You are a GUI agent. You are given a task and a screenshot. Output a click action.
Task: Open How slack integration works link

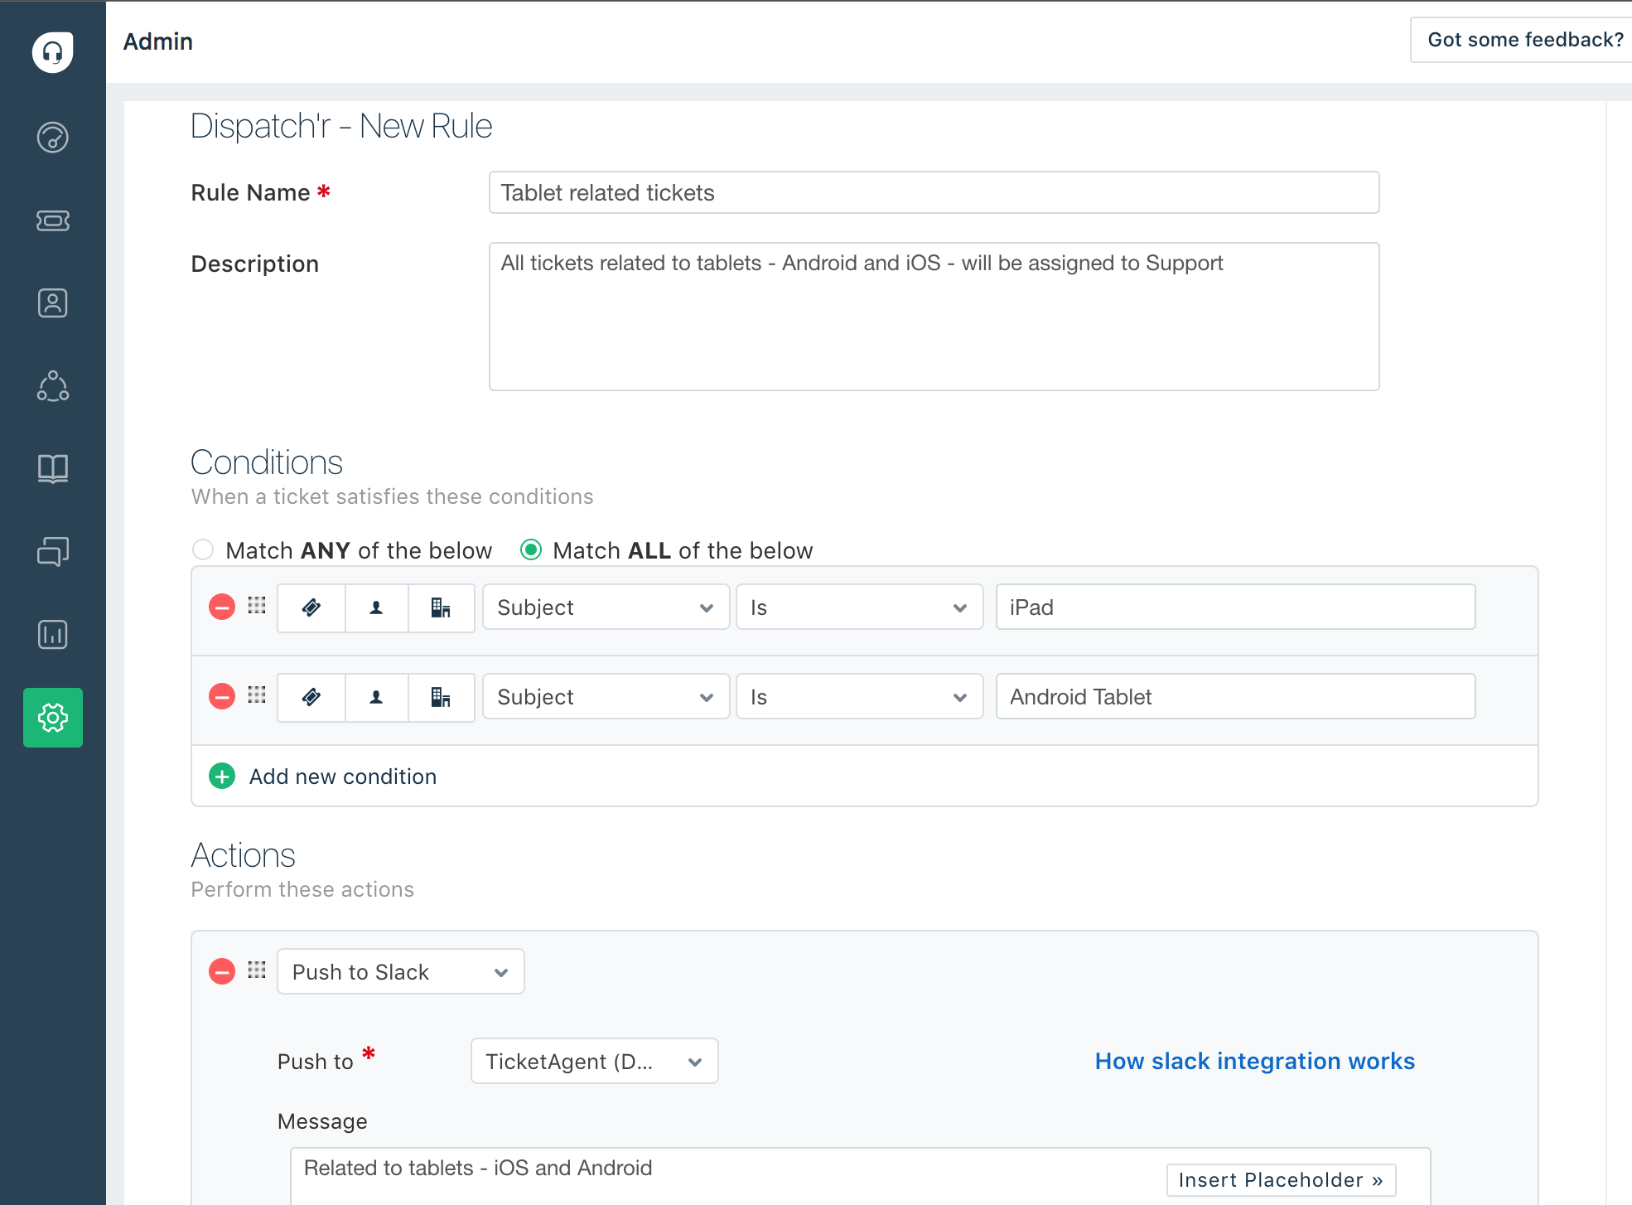pyautogui.click(x=1254, y=1062)
